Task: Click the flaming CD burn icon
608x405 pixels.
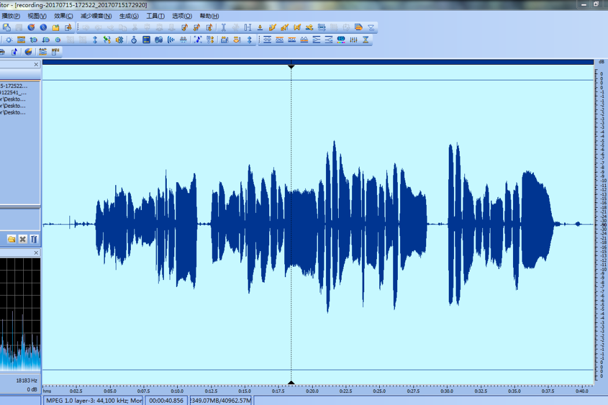Action: point(31,27)
